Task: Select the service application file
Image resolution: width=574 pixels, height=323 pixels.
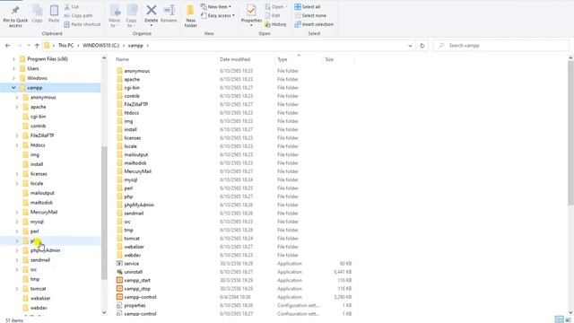Action: (x=132, y=264)
